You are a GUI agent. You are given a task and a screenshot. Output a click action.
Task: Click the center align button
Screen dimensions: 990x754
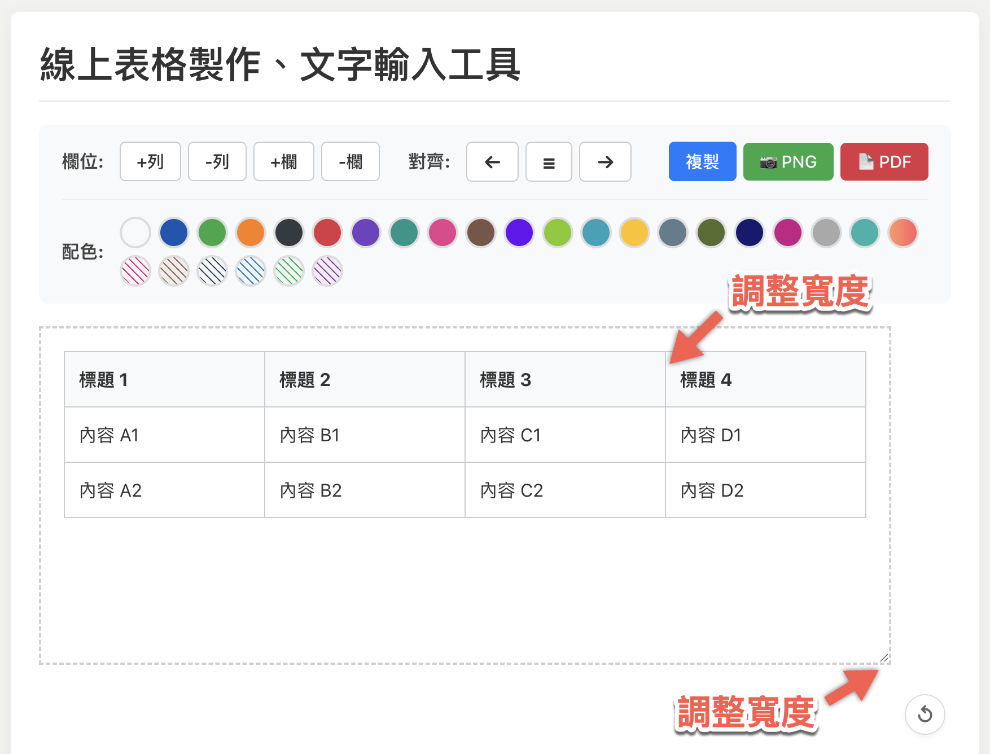[x=549, y=162]
